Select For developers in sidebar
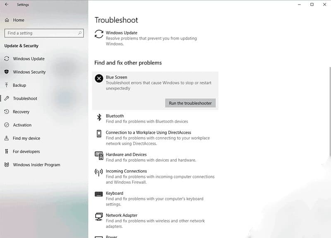 (26, 151)
